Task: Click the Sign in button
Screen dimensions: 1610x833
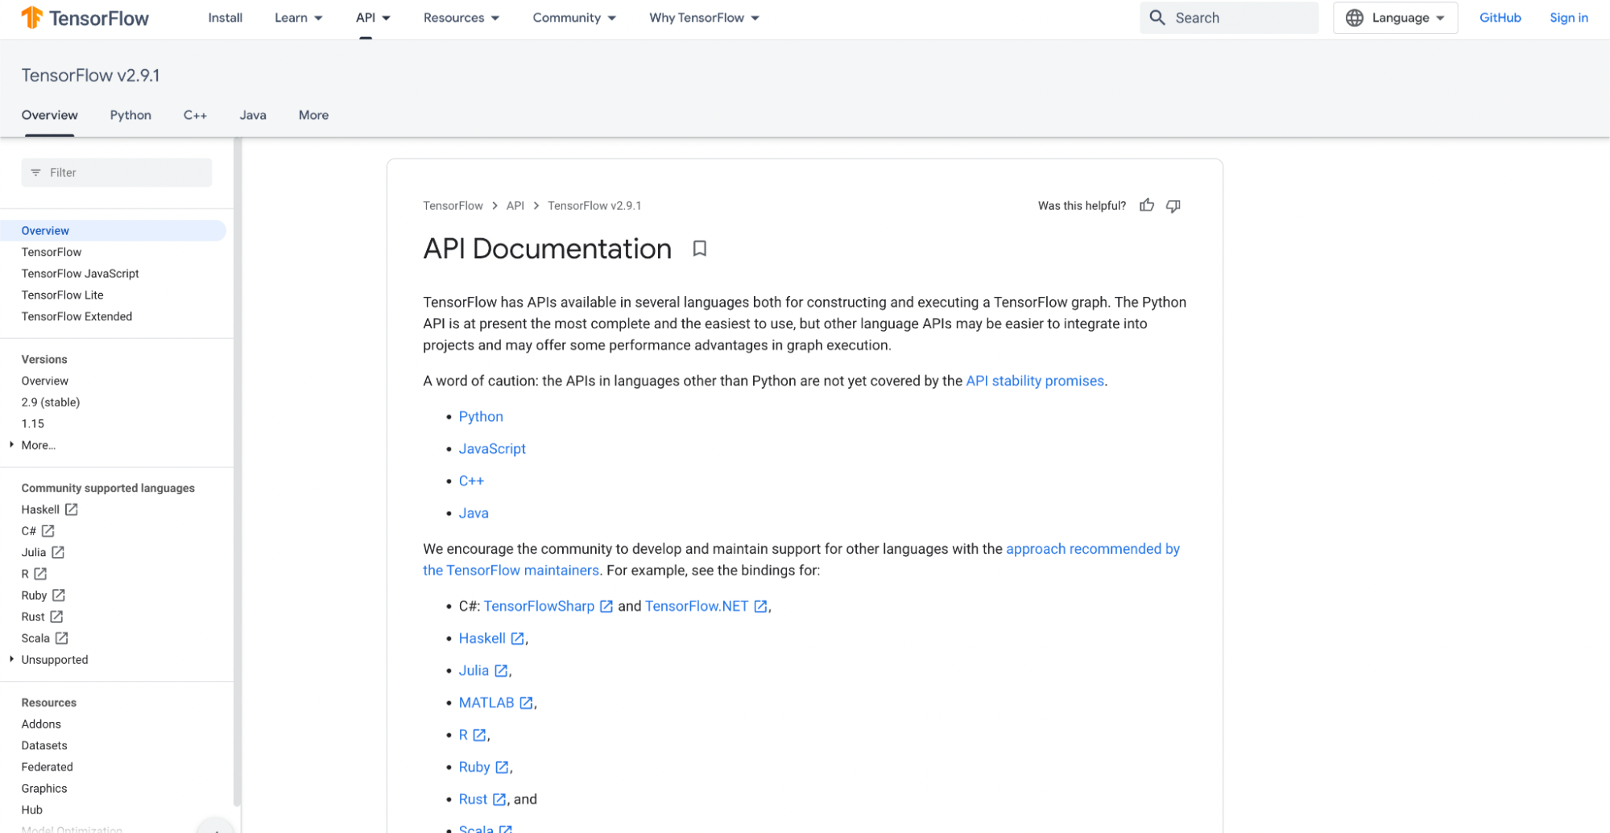Action: pyautogui.click(x=1568, y=17)
